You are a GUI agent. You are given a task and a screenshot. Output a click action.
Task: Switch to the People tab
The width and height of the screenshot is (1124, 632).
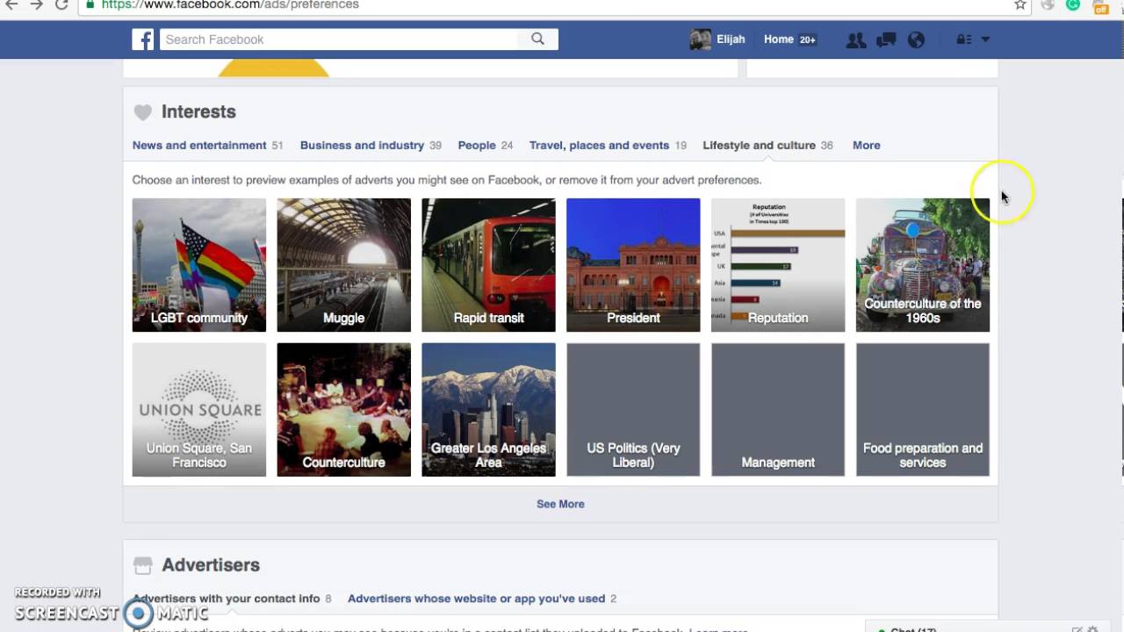(477, 146)
